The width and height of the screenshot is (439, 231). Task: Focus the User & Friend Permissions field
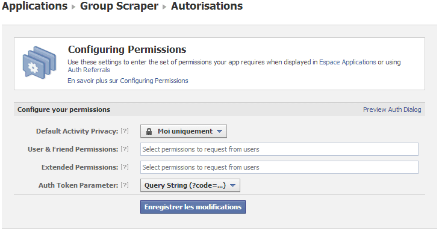click(279, 149)
